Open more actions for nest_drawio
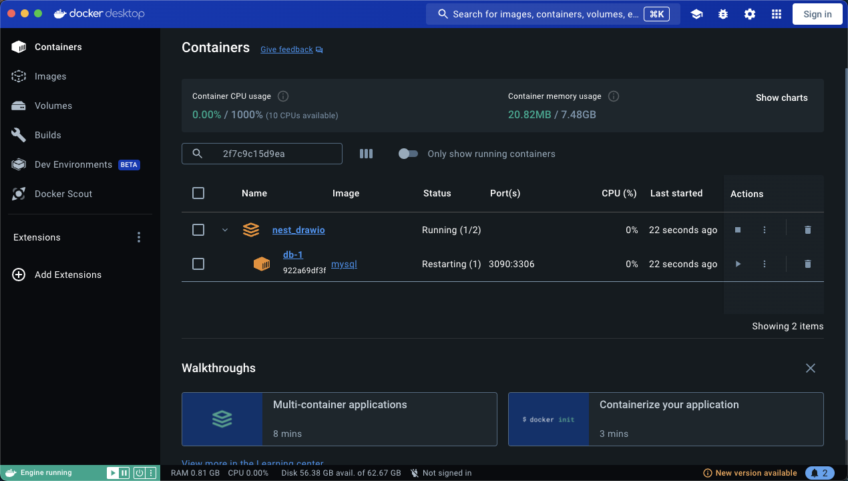Viewport: 848px width, 481px height. tap(765, 230)
